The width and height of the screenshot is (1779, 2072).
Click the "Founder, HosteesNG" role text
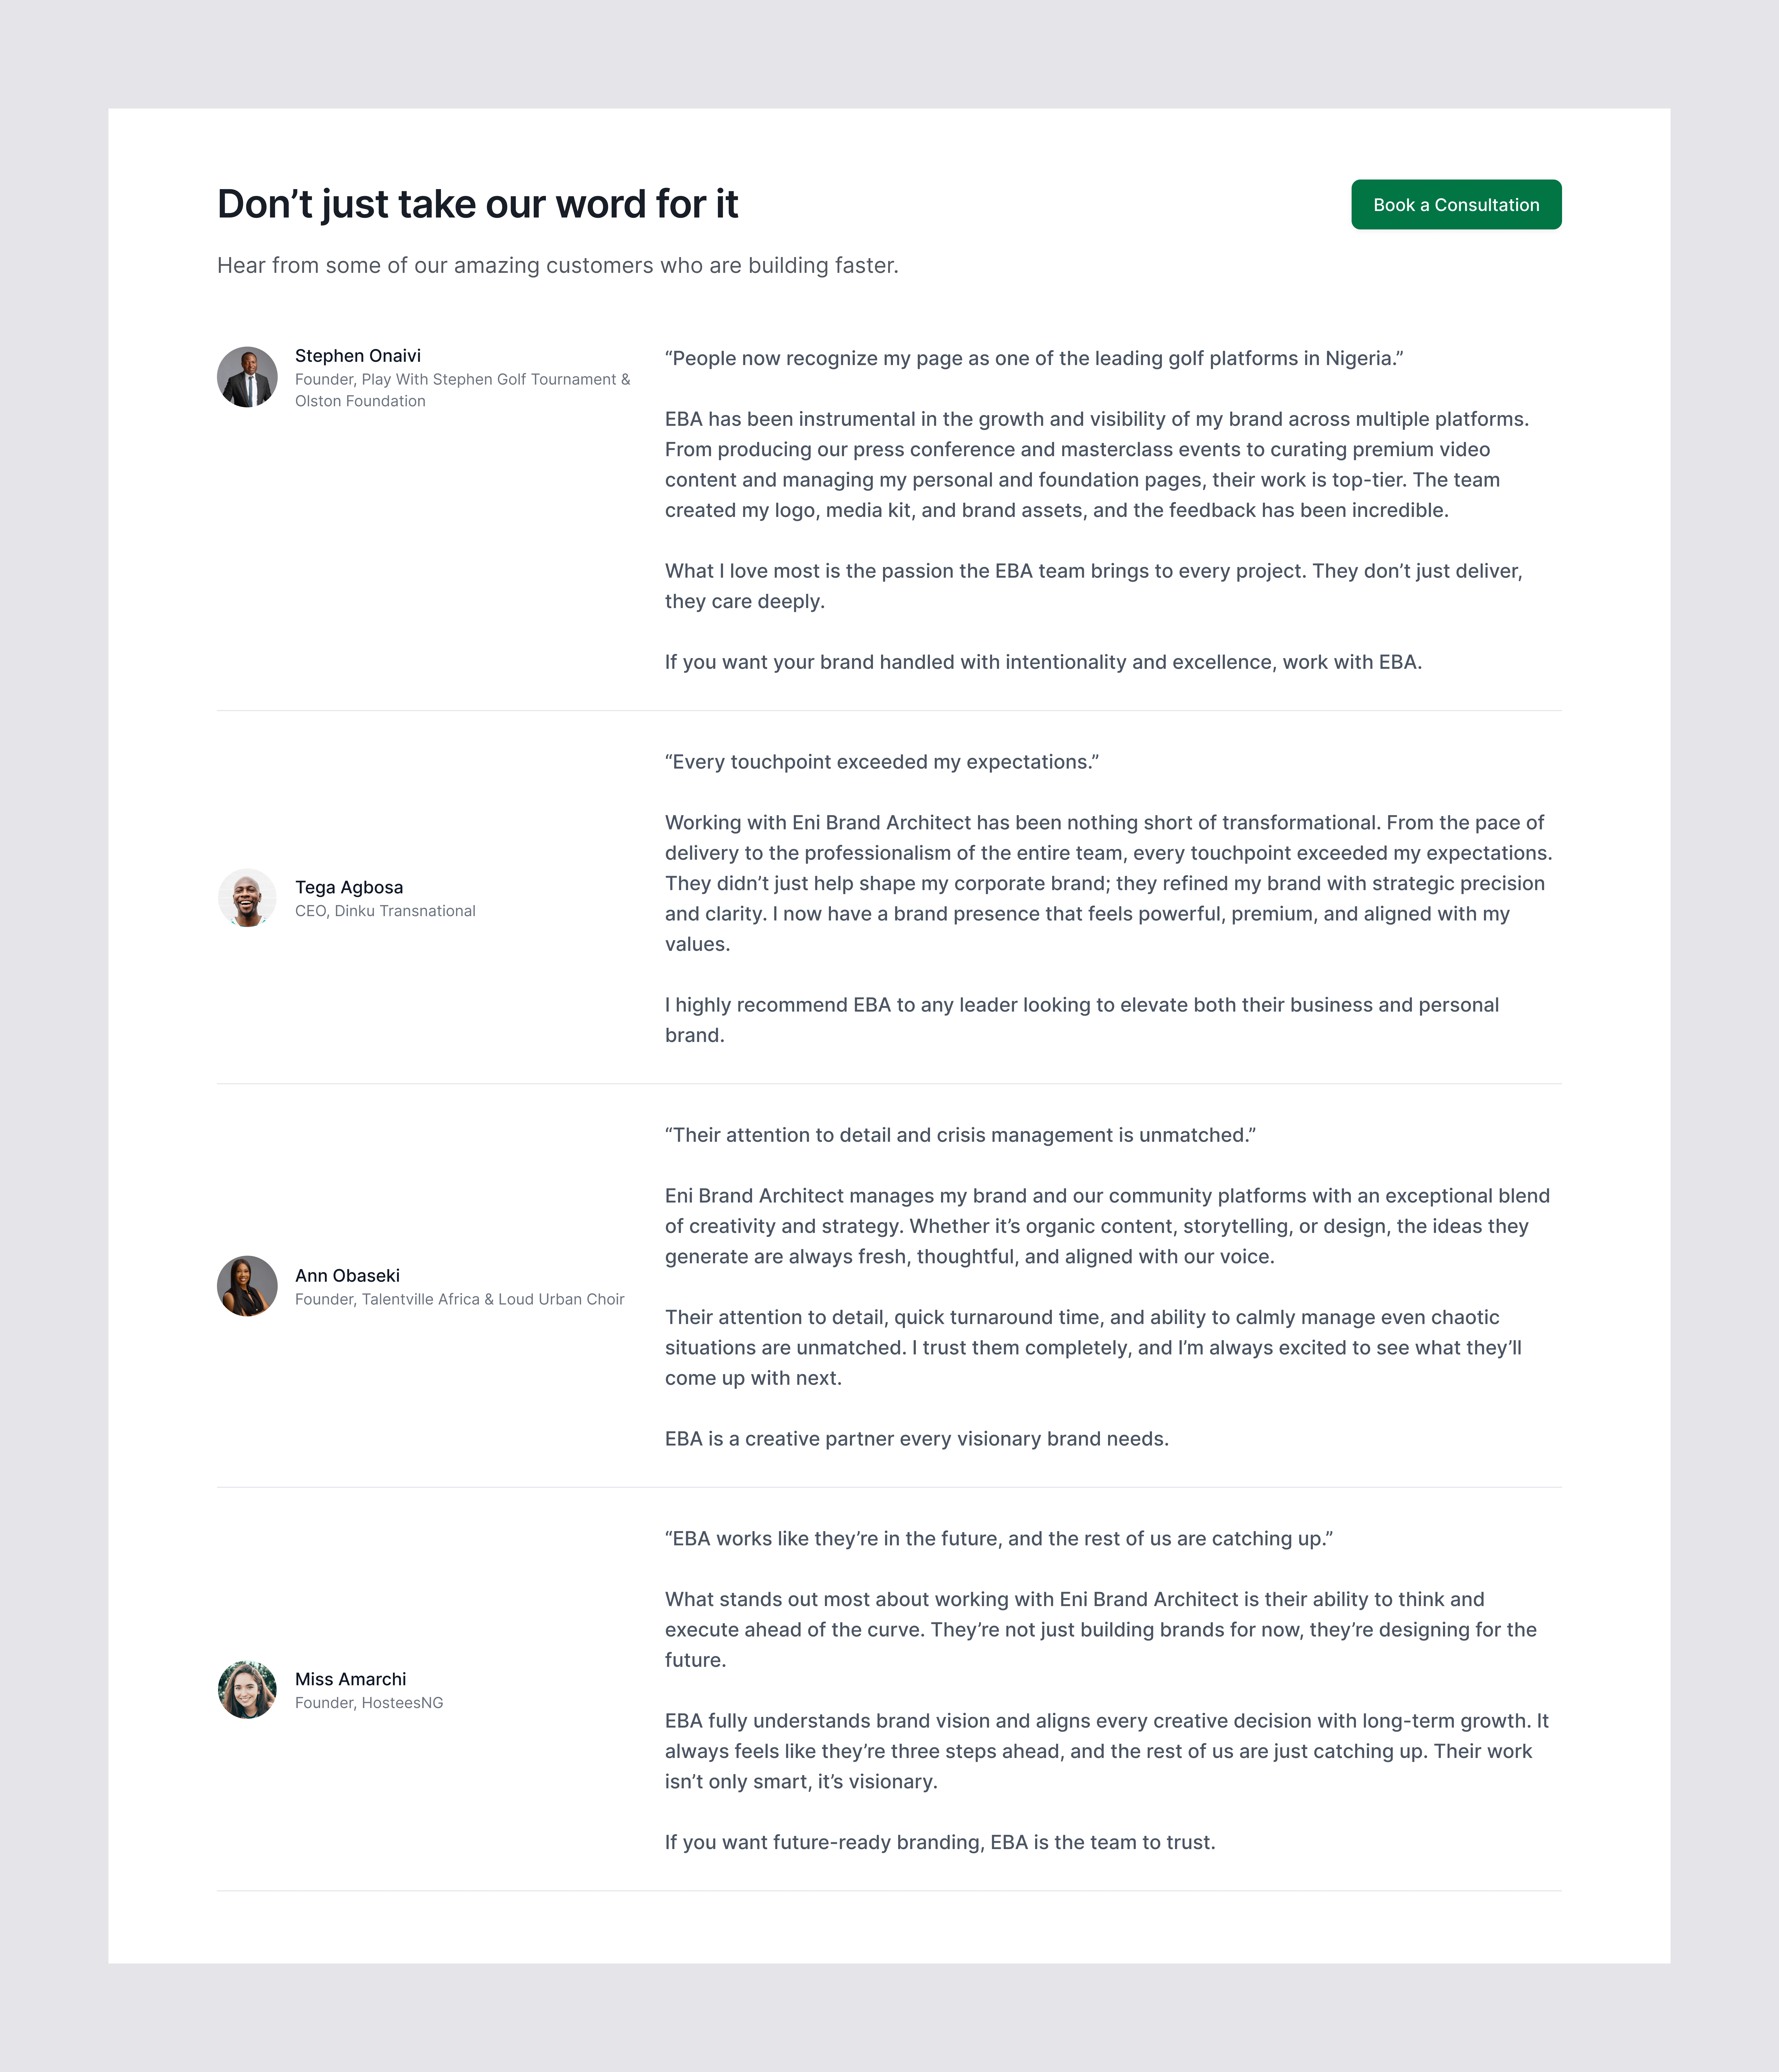(369, 1703)
